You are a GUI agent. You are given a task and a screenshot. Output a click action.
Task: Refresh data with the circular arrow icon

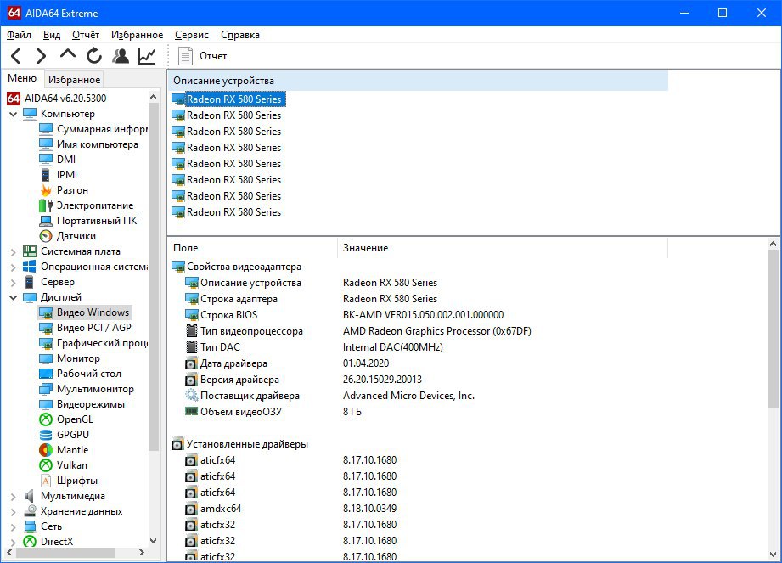pyautogui.click(x=93, y=56)
